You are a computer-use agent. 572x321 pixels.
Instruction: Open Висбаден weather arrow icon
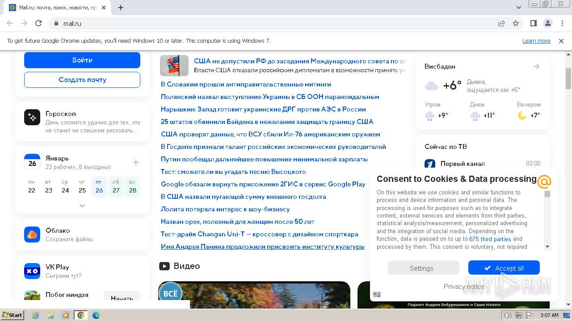[x=536, y=66]
